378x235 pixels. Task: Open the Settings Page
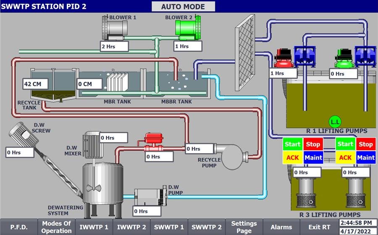pos(244,227)
